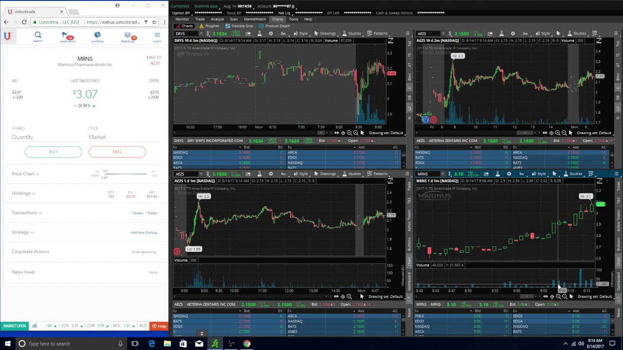
Task: Switch to Product Depth sub-tab
Action: pos(275,26)
